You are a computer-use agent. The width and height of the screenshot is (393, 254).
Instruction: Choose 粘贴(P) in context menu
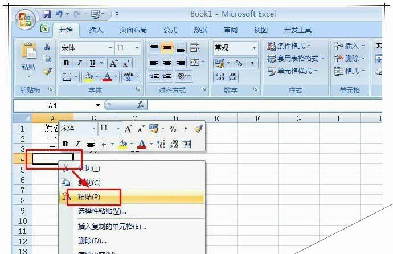[132, 196]
